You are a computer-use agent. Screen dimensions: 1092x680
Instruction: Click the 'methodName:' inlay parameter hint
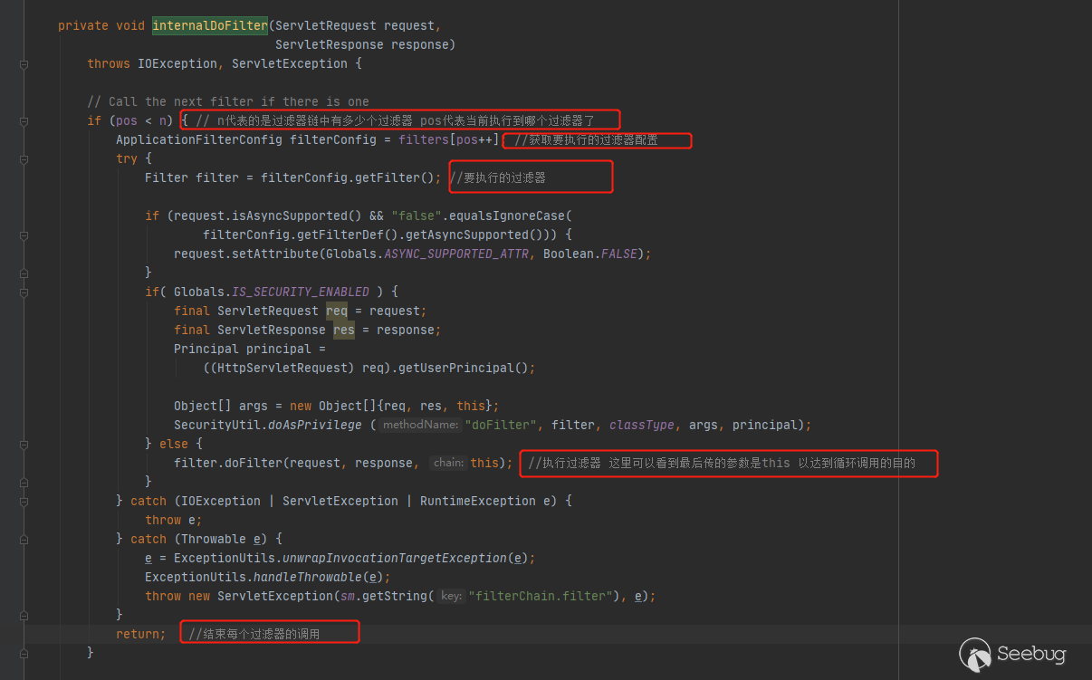420,425
